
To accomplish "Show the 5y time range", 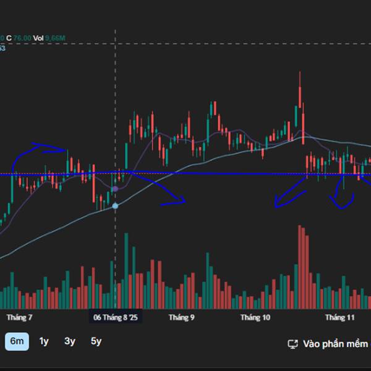I will pyautogui.click(x=96, y=341).
